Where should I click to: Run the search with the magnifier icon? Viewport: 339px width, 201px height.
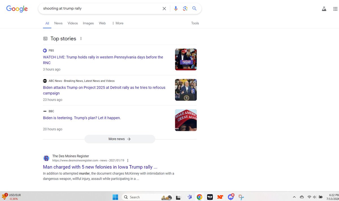coord(194,8)
